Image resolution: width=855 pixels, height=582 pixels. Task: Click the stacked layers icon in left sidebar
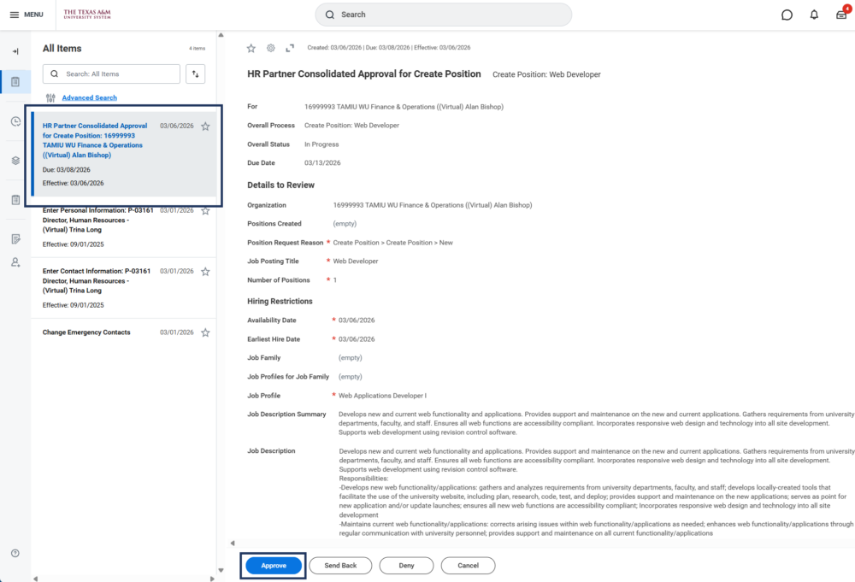click(15, 161)
